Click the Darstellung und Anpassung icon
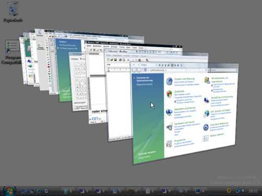 [x=207, y=99]
